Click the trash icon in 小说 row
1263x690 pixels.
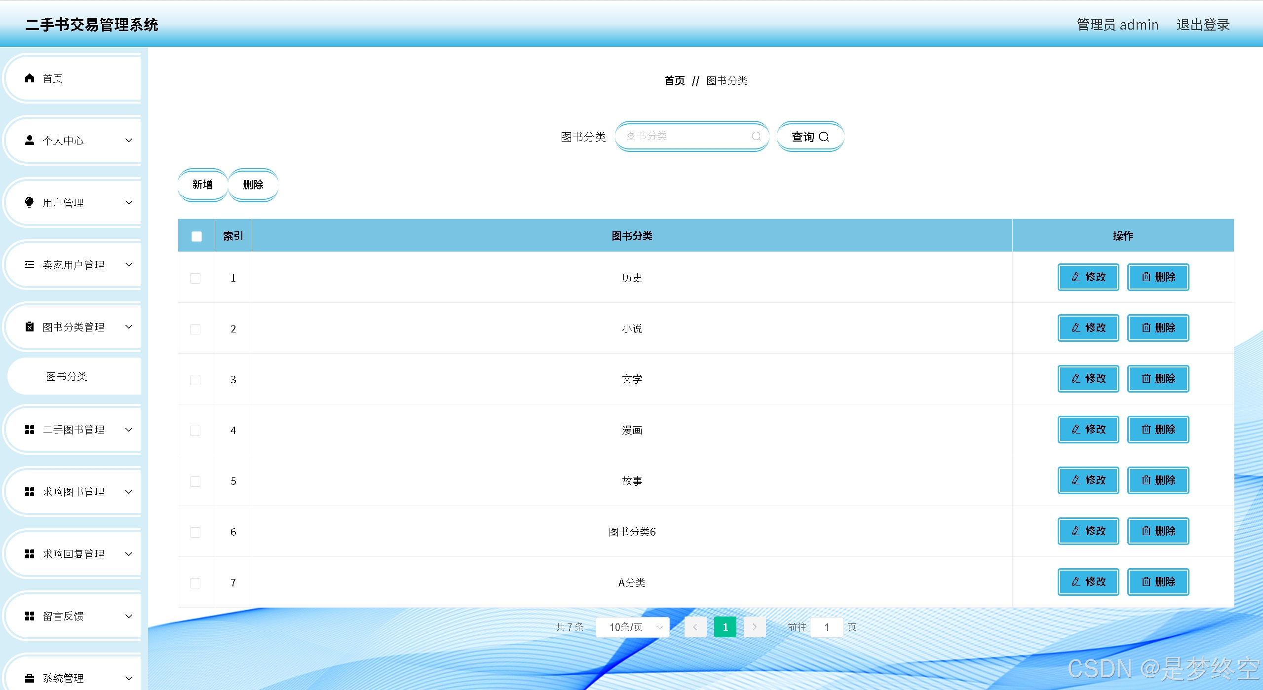click(x=1146, y=328)
